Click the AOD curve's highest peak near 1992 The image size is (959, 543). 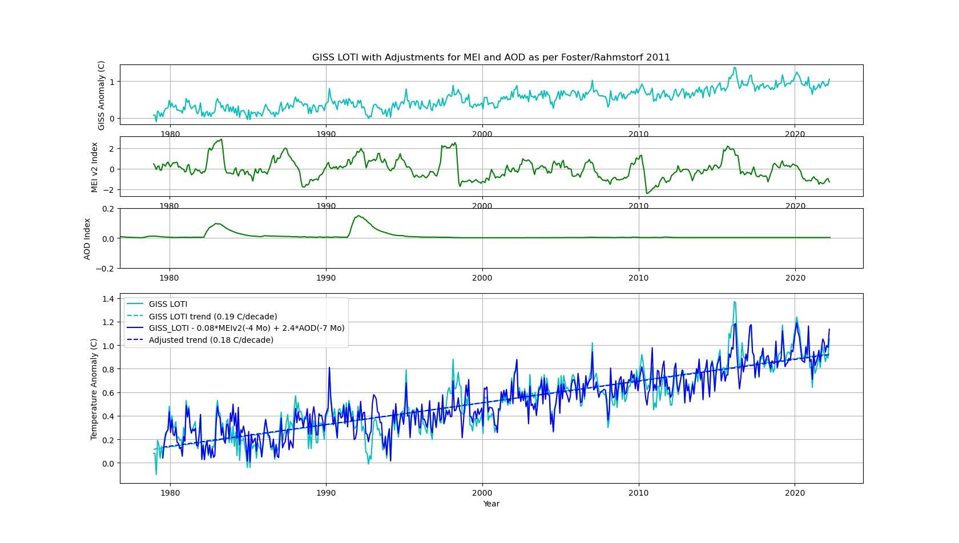click(358, 216)
